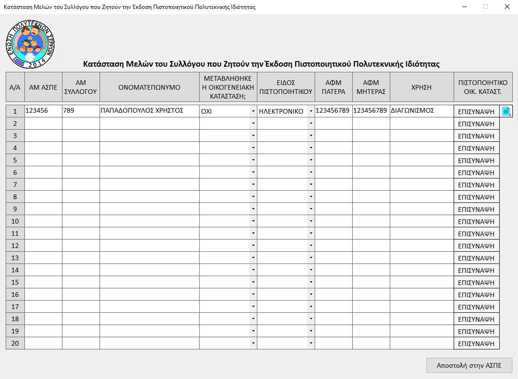Viewport: 518px width, 379px height.
Task: Click row 2 ΑΜ ΑΣΠΕ field
Action: [43, 124]
